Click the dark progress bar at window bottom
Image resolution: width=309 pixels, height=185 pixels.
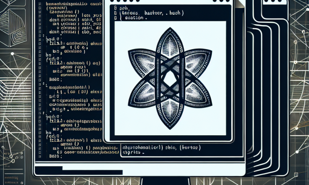(78, 170)
